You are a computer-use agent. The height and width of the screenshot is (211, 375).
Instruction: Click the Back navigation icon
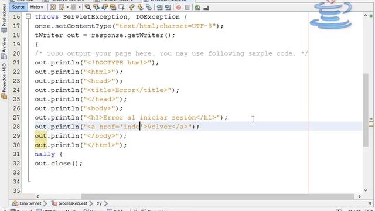[x=62, y=8]
